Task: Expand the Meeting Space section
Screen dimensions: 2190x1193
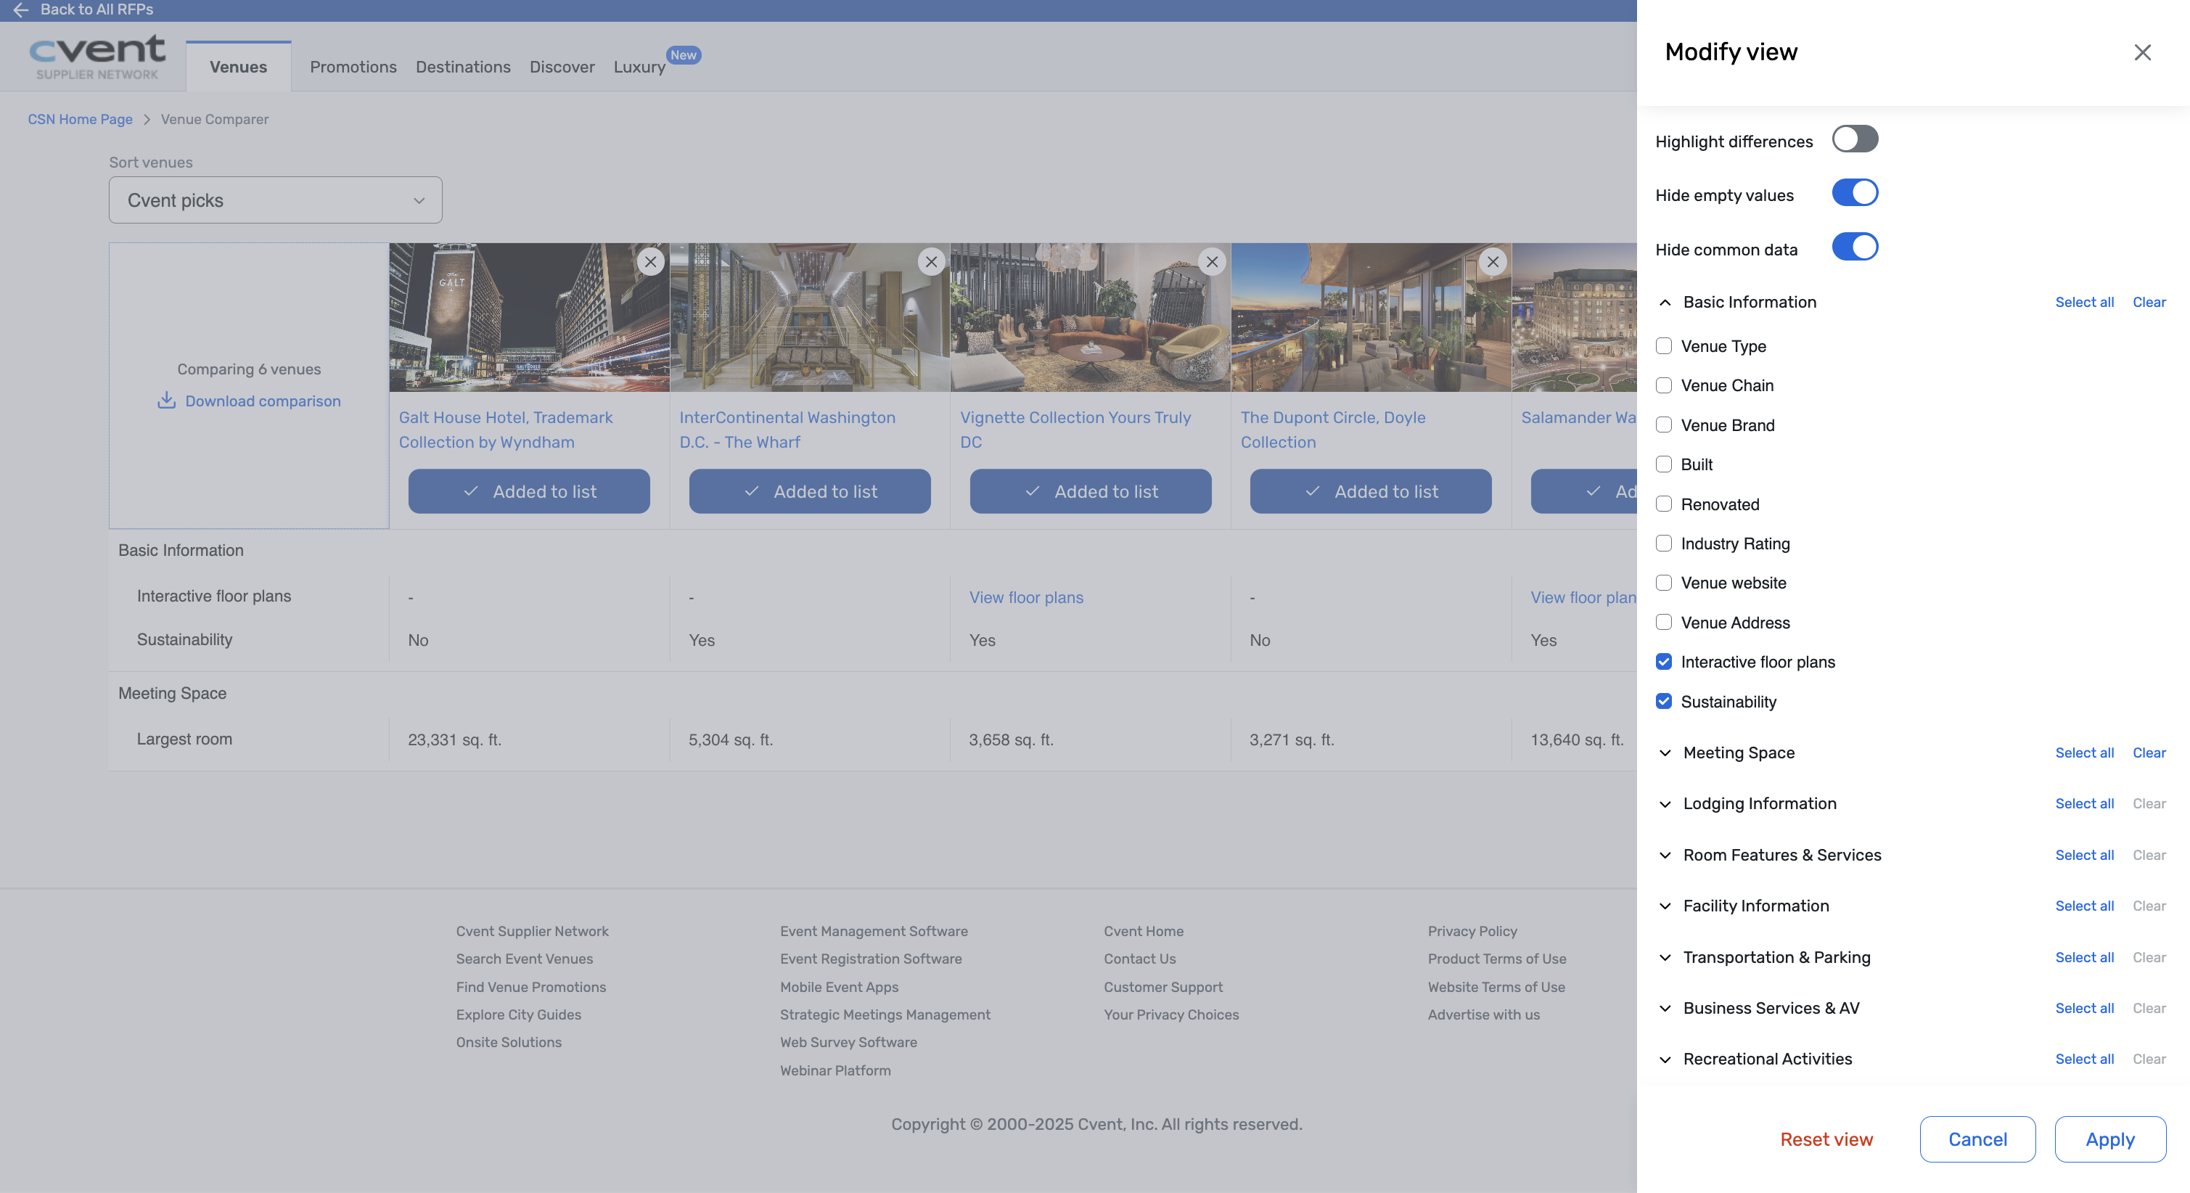Action: point(1665,753)
